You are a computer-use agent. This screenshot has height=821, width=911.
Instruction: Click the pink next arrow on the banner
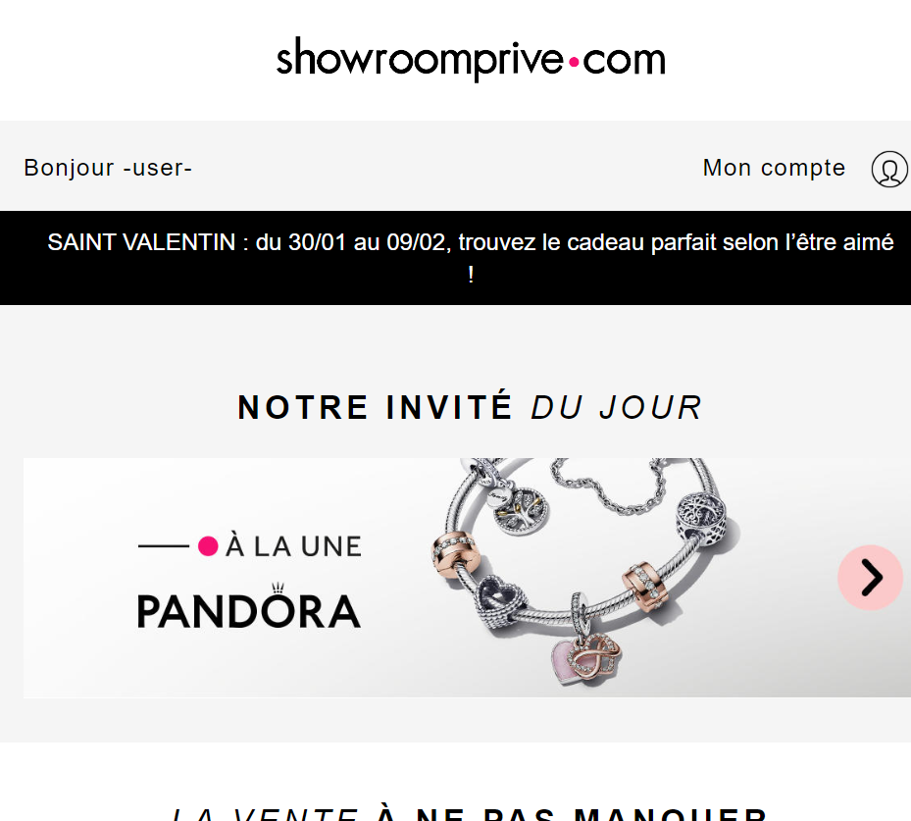(870, 577)
